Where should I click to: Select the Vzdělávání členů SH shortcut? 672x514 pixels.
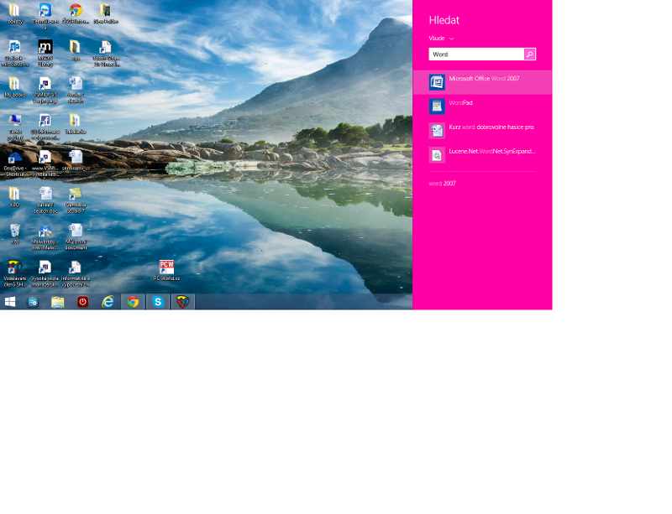pos(14,273)
